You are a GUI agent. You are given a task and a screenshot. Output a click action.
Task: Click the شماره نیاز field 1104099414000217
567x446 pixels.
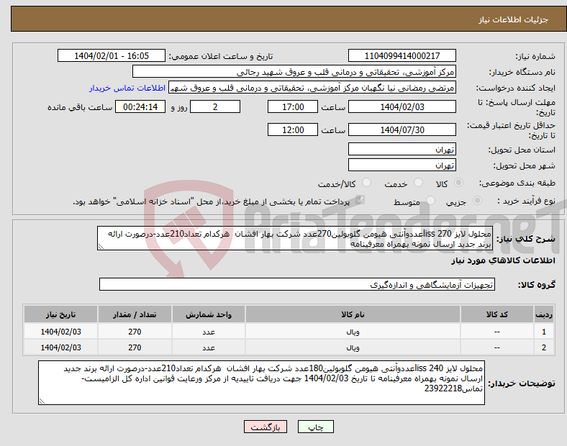tap(402, 55)
